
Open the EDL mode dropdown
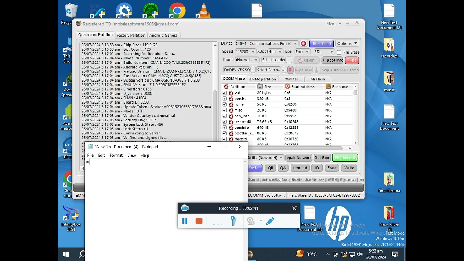324,52
